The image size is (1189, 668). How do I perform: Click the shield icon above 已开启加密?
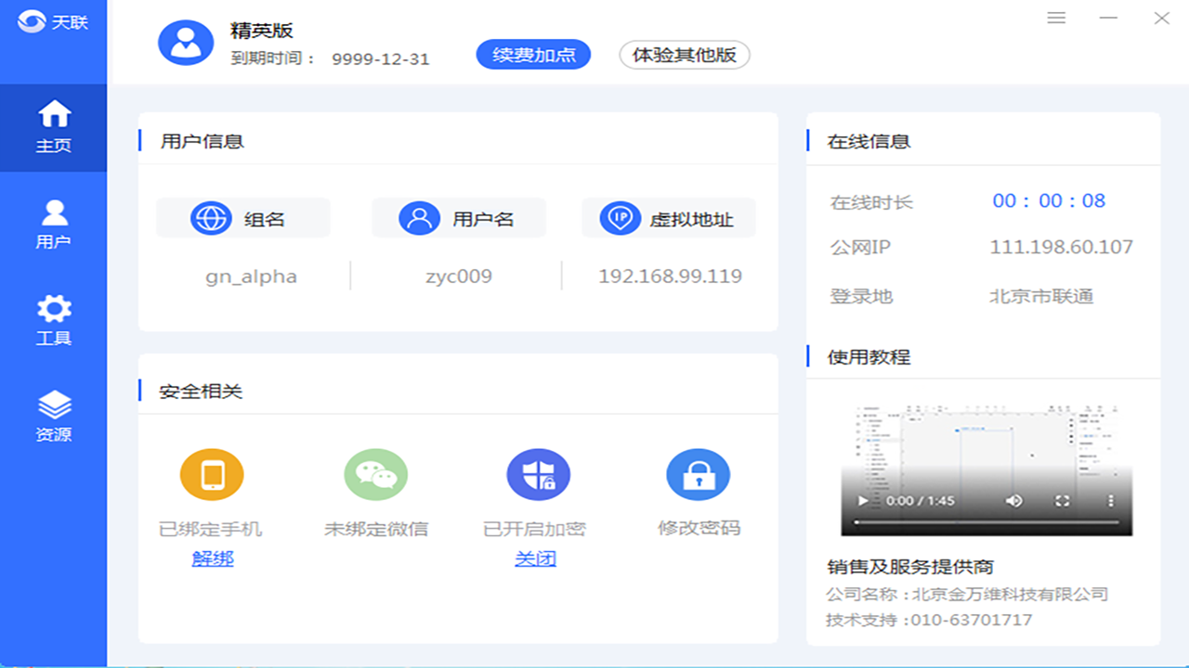point(537,474)
